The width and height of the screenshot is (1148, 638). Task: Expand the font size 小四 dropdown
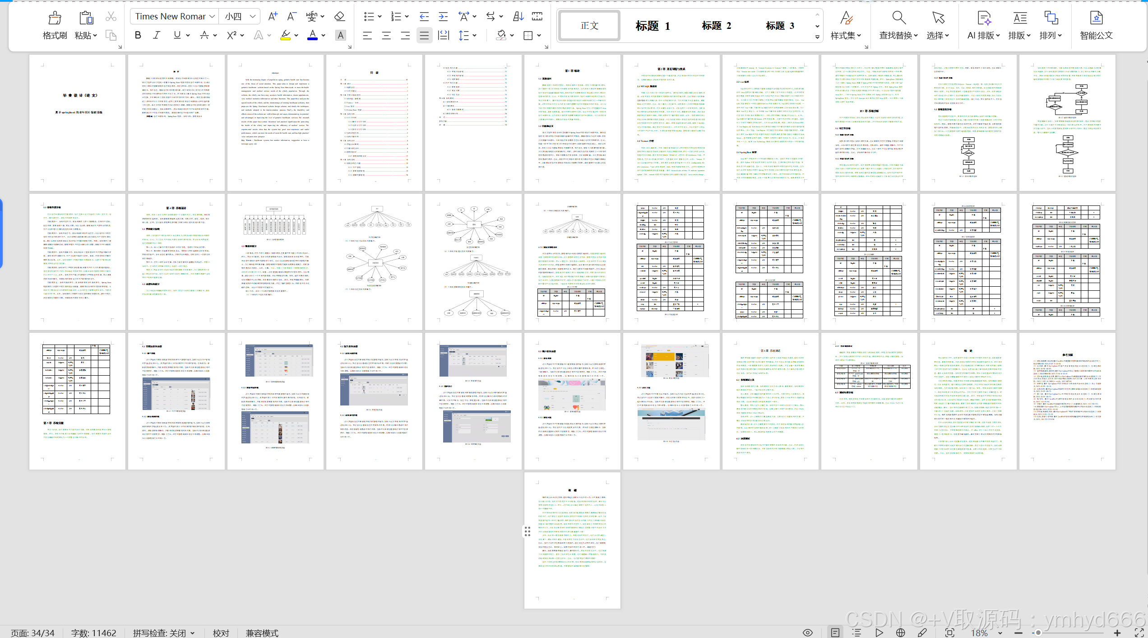click(x=253, y=17)
